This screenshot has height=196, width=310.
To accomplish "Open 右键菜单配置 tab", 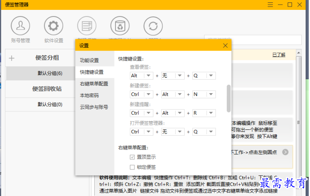I will [x=95, y=84].
